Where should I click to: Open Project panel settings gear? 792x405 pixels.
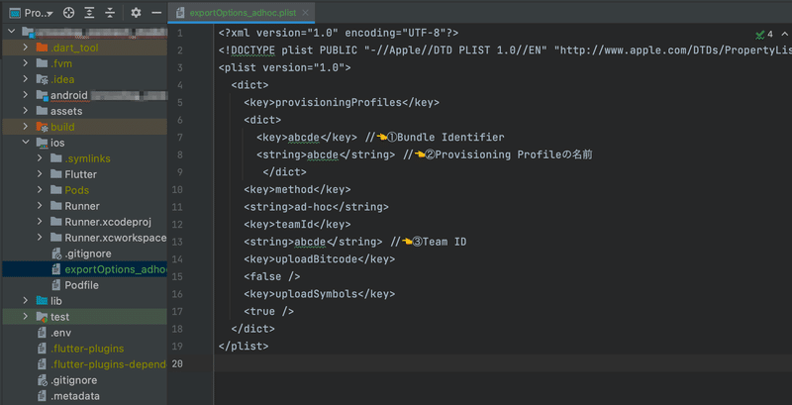point(136,13)
